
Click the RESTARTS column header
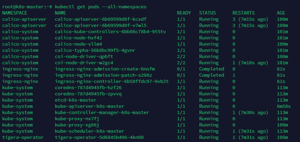(x=243, y=13)
